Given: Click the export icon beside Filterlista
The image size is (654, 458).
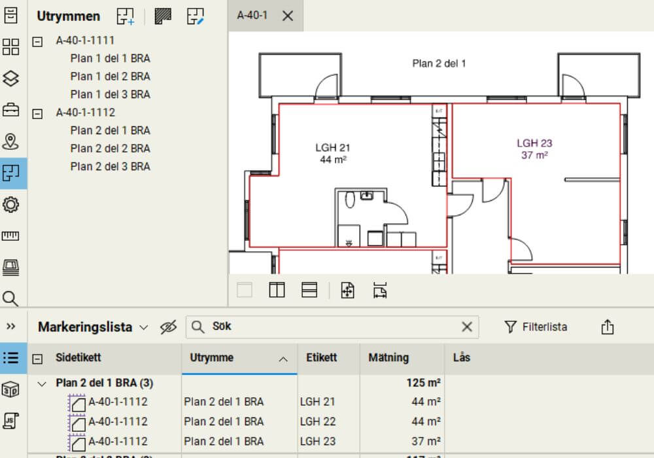Looking at the screenshot, I should click(x=608, y=326).
